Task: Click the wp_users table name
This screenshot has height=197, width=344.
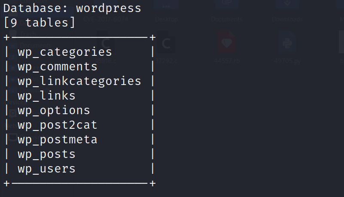Action: (x=46, y=169)
